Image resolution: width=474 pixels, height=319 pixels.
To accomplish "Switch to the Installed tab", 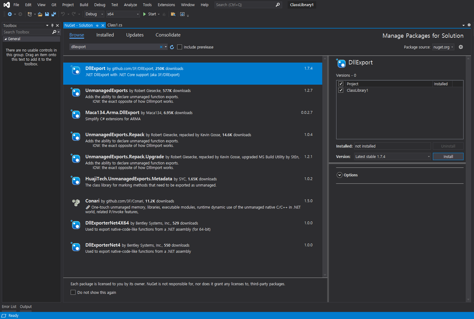I will coord(105,35).
